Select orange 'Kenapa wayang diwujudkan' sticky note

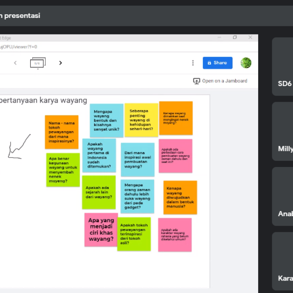coord(180,197)
